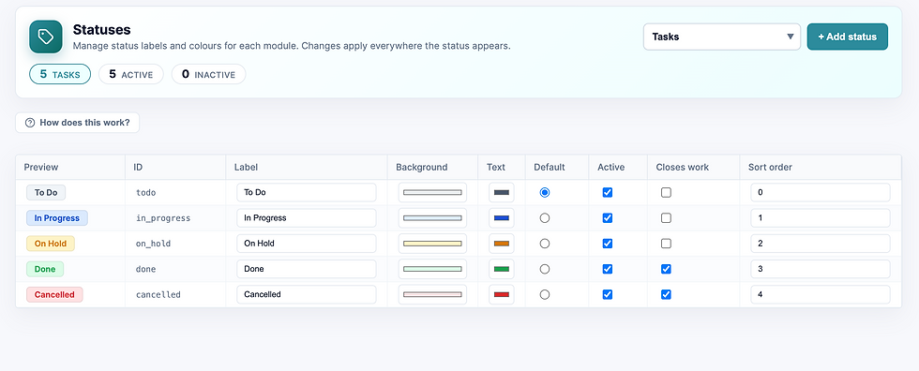Click the In Progress label field

coord(307,217)
